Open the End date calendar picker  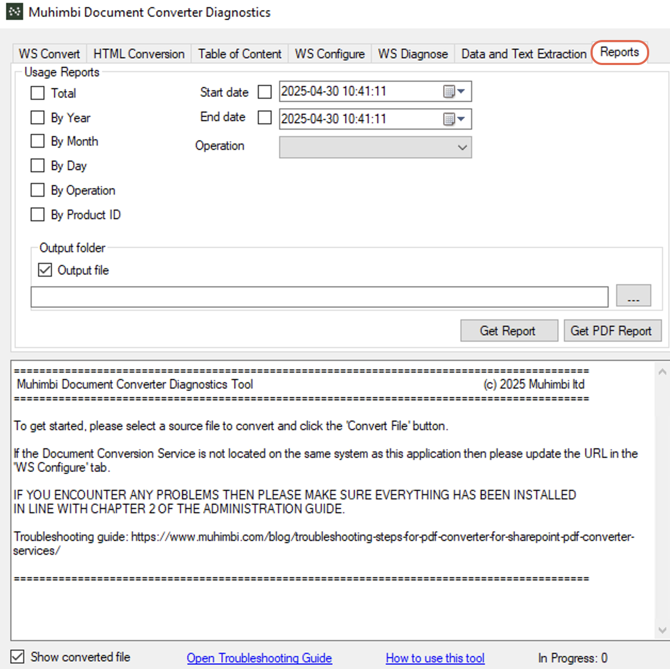tap(454, 119)
